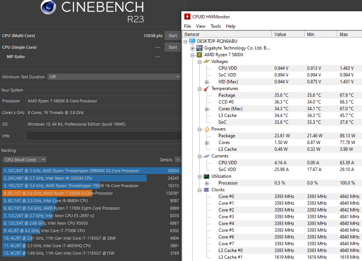Image resolution: width=362 pixels, height=261 pixels.
Task: Select the Threadripper 1950X ranking row
Action: (x=91, y=186)
